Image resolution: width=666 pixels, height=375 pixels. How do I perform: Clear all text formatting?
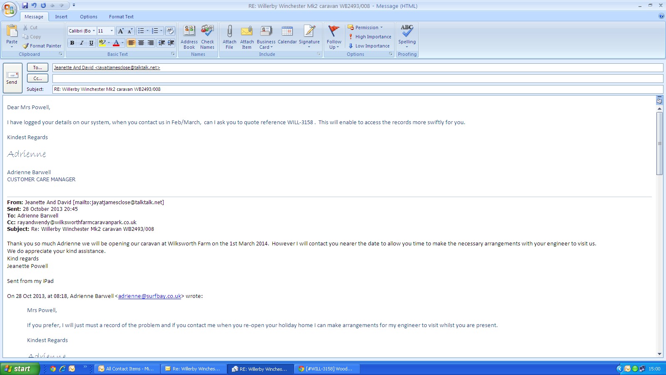tap(170, 31)
